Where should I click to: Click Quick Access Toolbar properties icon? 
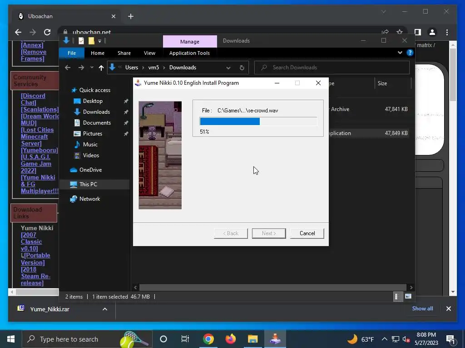point(81,41)
